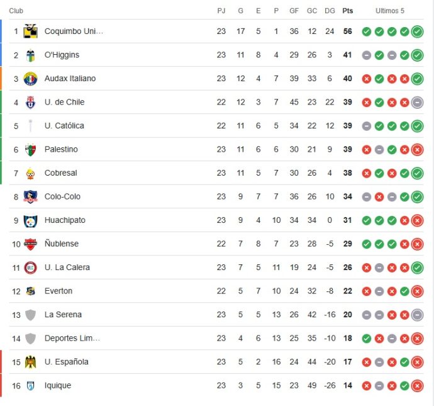The image size is (434, 406).
Task: Click the PJ column header
Action: [x=221, y=11]
